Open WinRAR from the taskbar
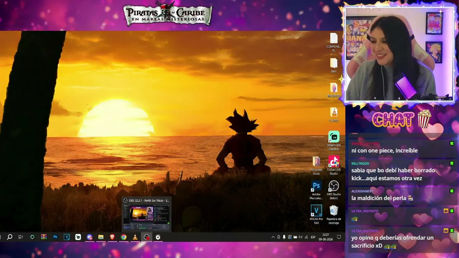459x258 pixels. 44,237
